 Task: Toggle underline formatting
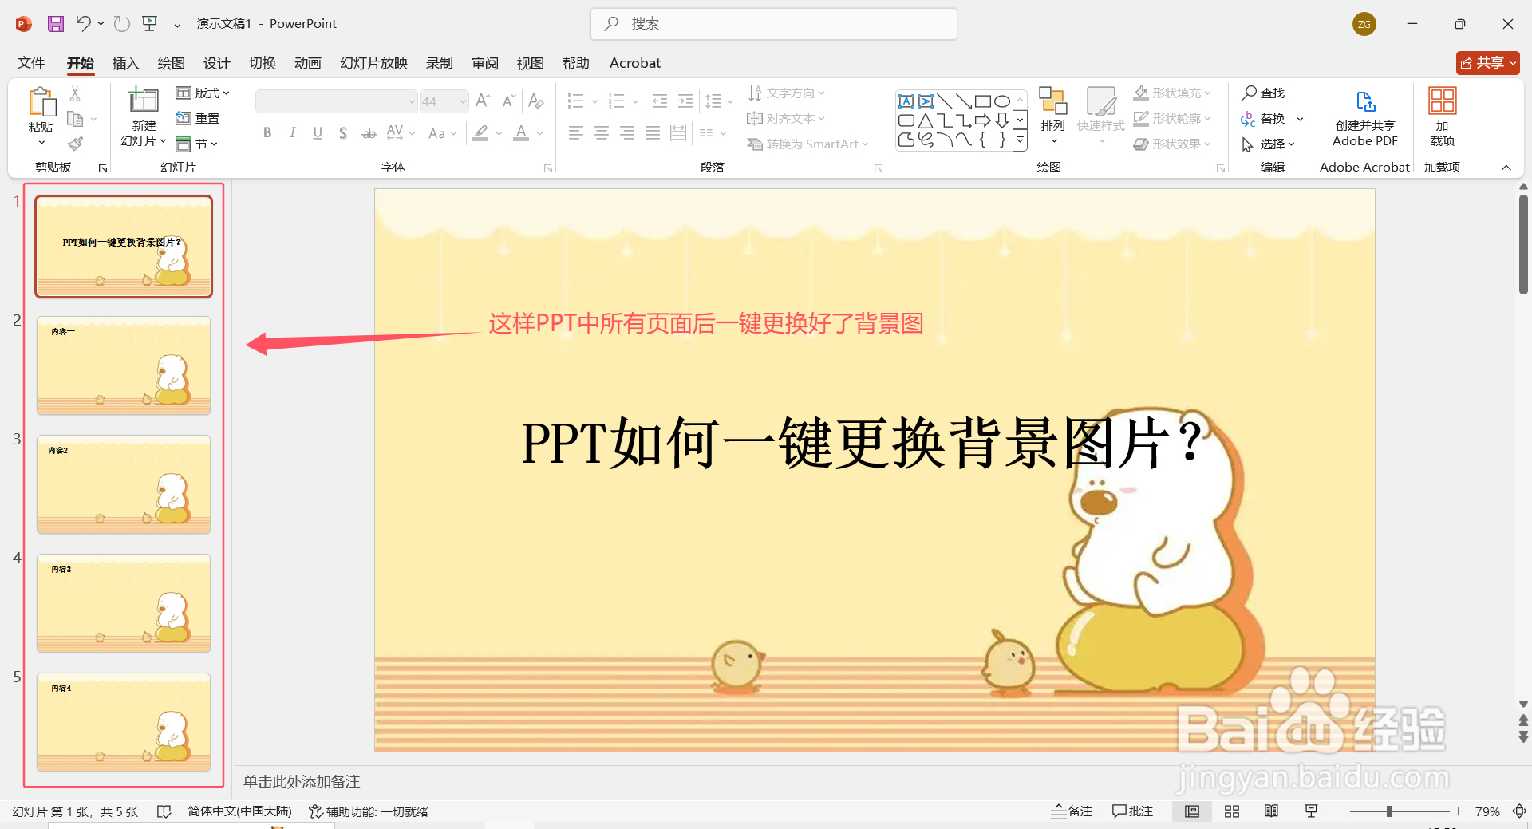317,132
